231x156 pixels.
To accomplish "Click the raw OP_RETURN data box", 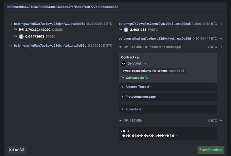I will (168, 134).
